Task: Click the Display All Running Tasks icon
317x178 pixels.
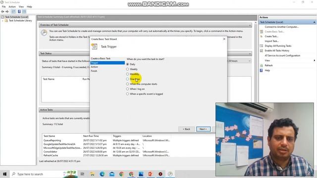Action: [x=262, y=46]
